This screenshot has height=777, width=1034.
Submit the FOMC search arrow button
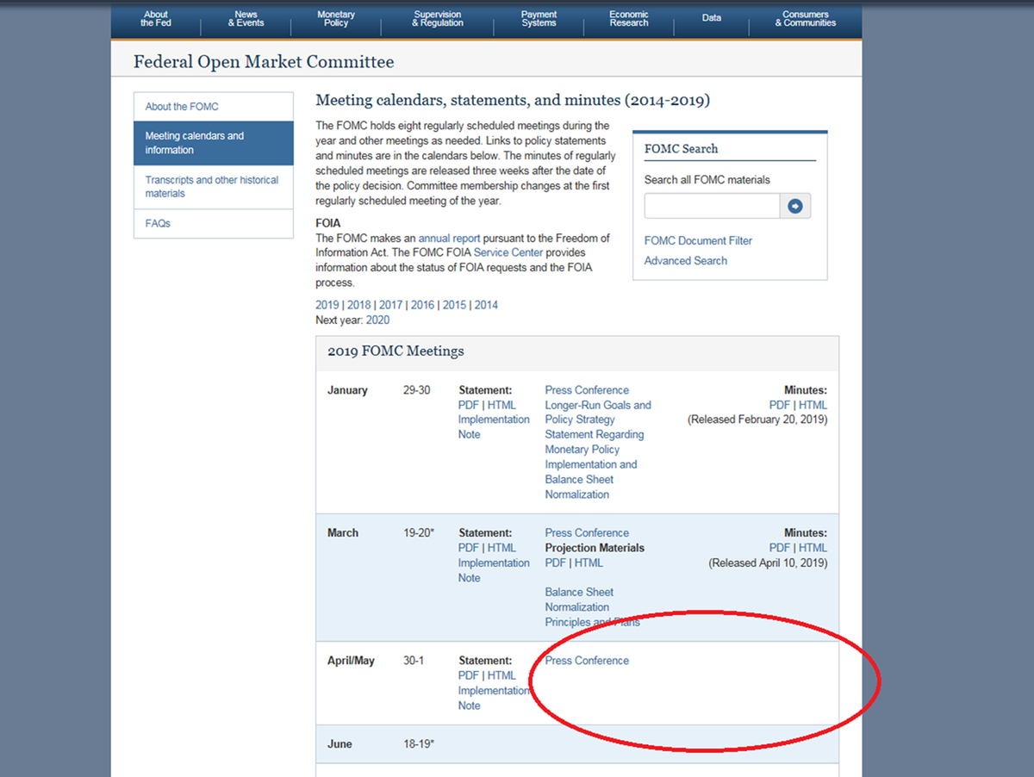(x=795, y=206)
